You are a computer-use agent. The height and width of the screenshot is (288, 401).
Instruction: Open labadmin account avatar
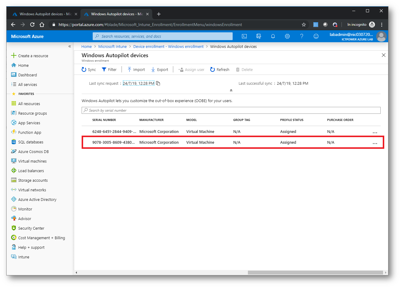[x=381, y=37]
